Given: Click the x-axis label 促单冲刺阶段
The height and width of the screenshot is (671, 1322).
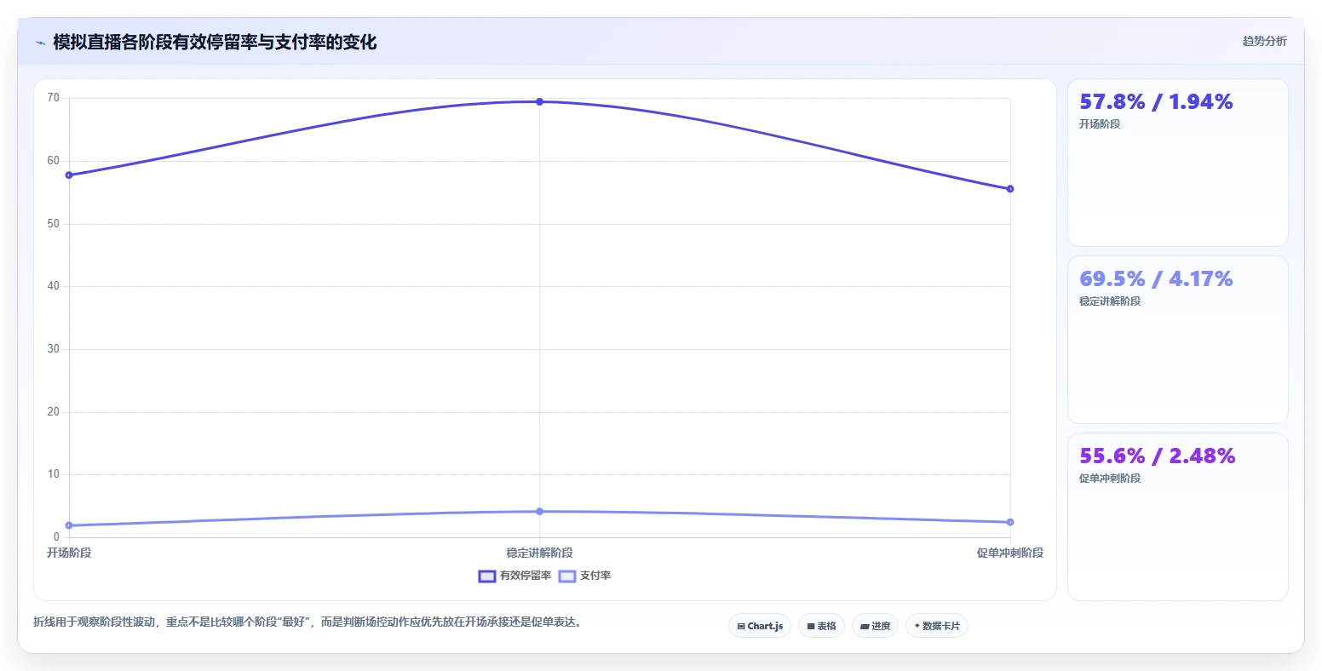Looking at the screenshot, I should 1010,553.
